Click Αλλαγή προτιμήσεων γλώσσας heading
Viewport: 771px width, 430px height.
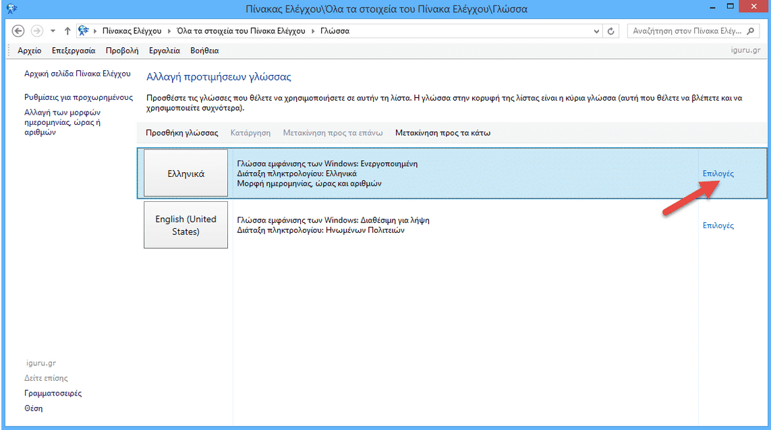pyautogui.click(x=219, y=77)
